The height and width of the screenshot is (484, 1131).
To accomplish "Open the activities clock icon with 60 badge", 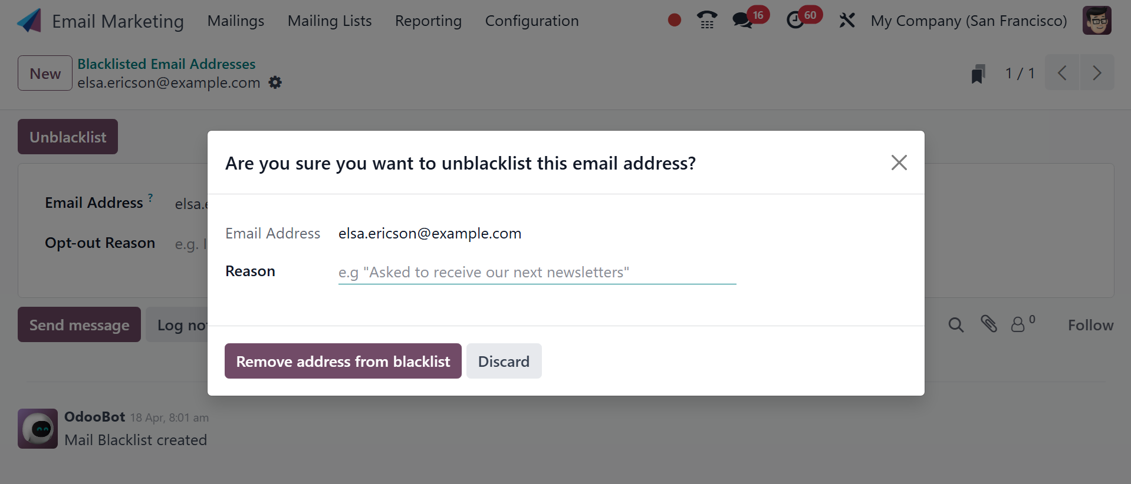I will point(795,21).
